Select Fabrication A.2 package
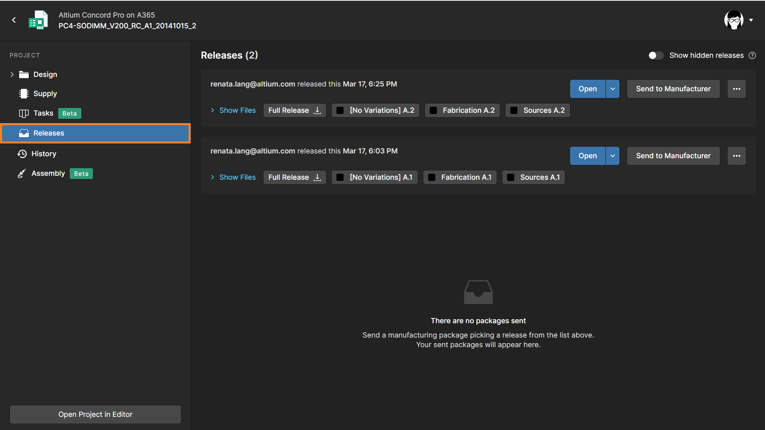 (462, 110)
